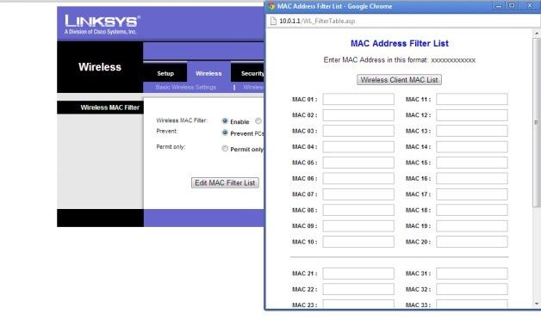Click the Wireless Client MAC List button
The height and width of the screenshot is (332, 541).
click(x=399, y=79)
